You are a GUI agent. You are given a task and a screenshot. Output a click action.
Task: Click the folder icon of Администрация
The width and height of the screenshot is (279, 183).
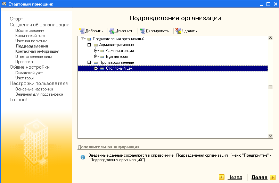102,51
